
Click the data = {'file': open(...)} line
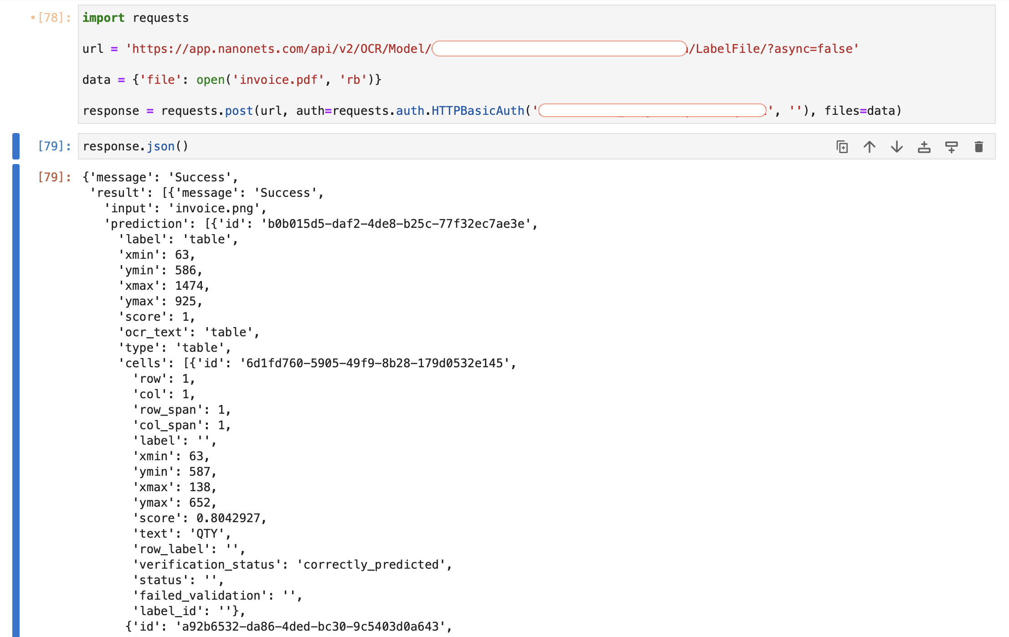232,80
